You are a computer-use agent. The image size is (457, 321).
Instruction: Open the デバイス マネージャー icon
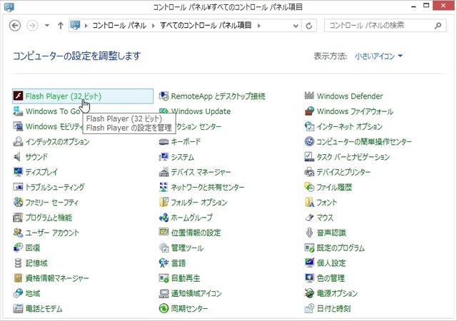tap(164, 172)
